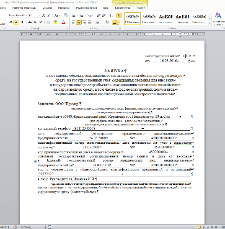
Task: Decrease font size with the shrink font icon
Action: click(x=49, y=15)
